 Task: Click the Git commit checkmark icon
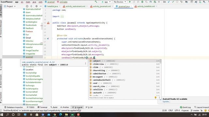pos(173,2)
